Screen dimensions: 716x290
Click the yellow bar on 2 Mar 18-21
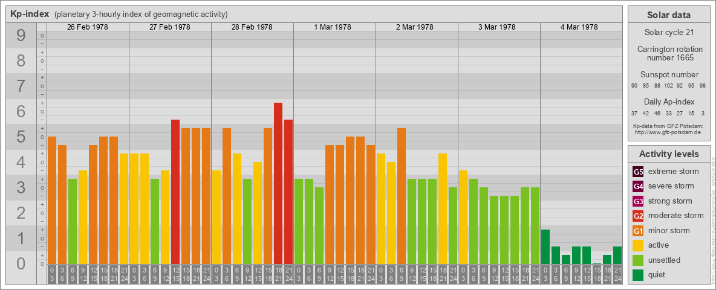click(443, 209)
